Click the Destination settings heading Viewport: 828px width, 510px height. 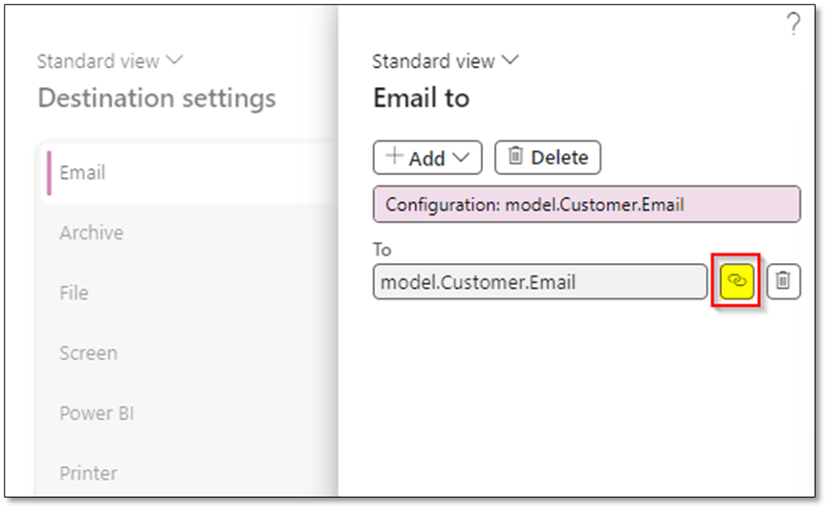156,98
